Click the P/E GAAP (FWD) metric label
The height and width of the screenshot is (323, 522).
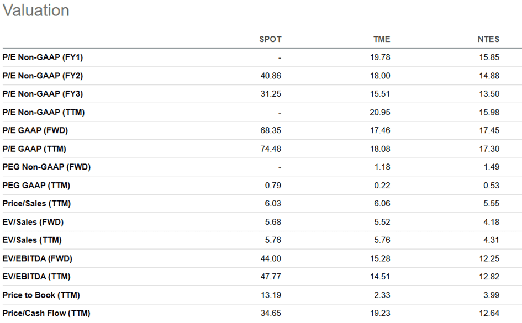click(35, 130)
